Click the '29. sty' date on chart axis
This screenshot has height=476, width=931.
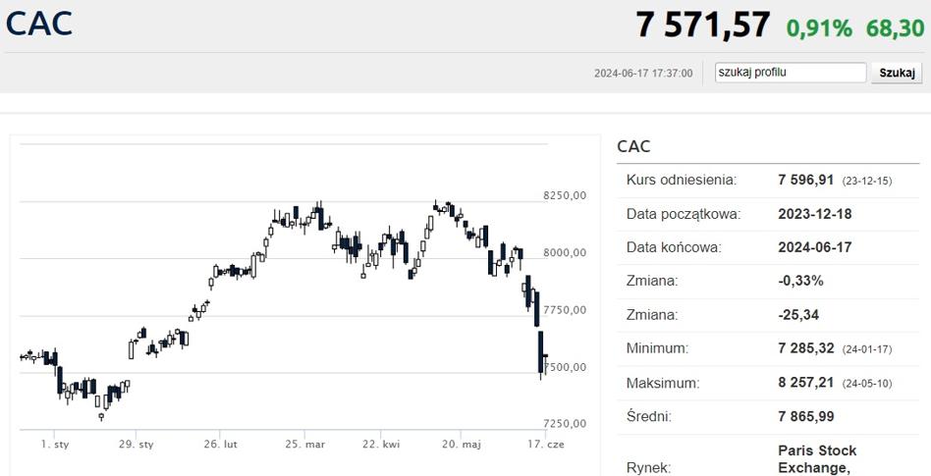[x=137, y=445]
